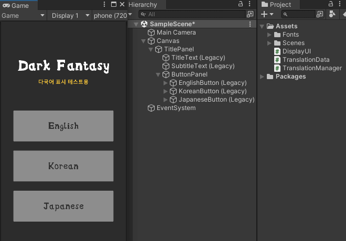Maximize the Game panel
This screenshot has width=346, height=241.
coord(114,4)
